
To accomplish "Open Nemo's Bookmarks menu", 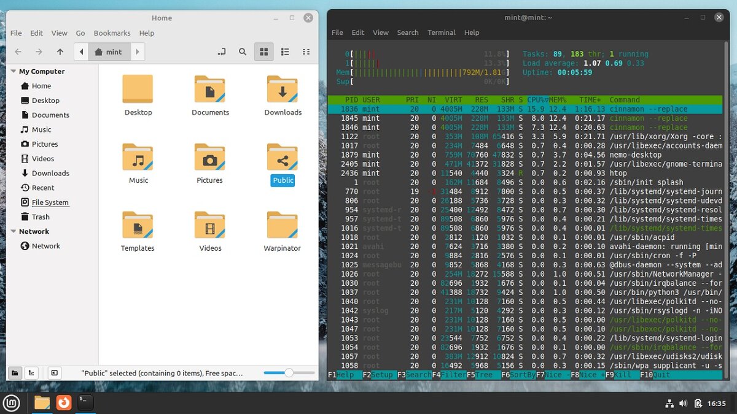I will point(112,33).
